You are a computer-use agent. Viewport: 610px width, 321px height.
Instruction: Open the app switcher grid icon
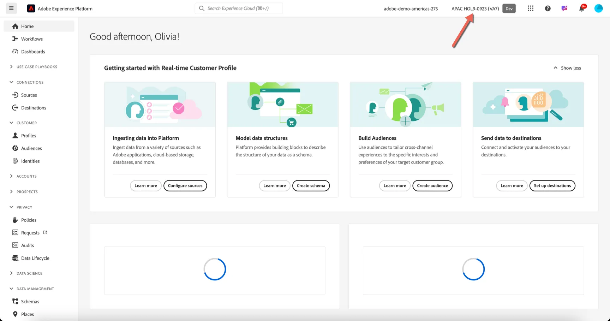531,8
